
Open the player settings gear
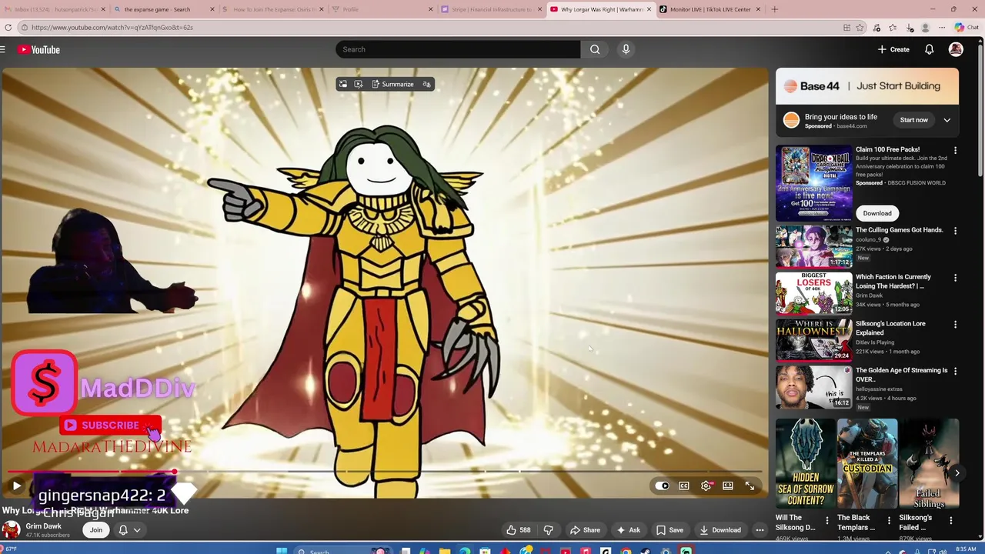pyautogui.click(x=706, y=486)
